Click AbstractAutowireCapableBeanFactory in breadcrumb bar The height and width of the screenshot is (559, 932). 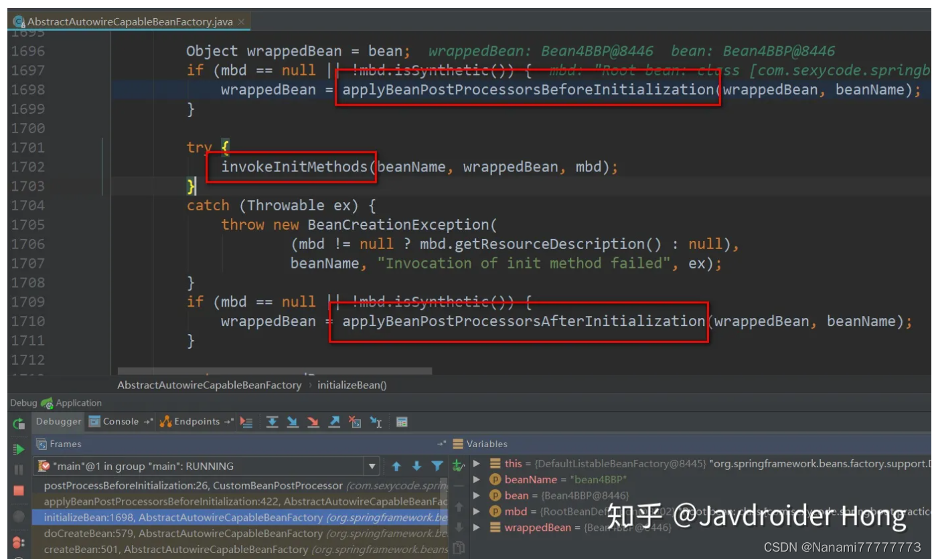pyautogui.click(x=210, y=385)
